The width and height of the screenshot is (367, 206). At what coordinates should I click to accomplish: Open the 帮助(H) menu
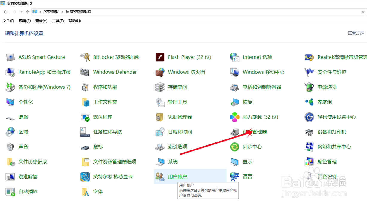(75, 21)
